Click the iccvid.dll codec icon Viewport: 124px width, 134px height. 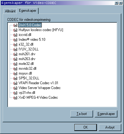[x=15, y=35]
